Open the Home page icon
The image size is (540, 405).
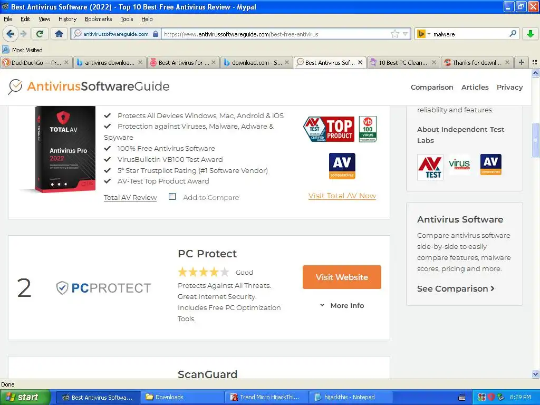(59, 34)
